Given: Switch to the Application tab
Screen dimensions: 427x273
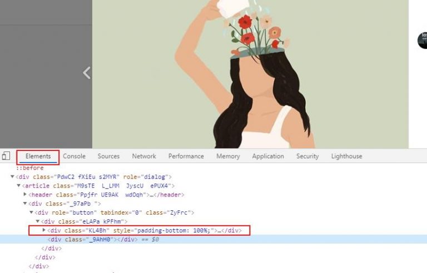Looking at the screenshot, I should (267, 156).
